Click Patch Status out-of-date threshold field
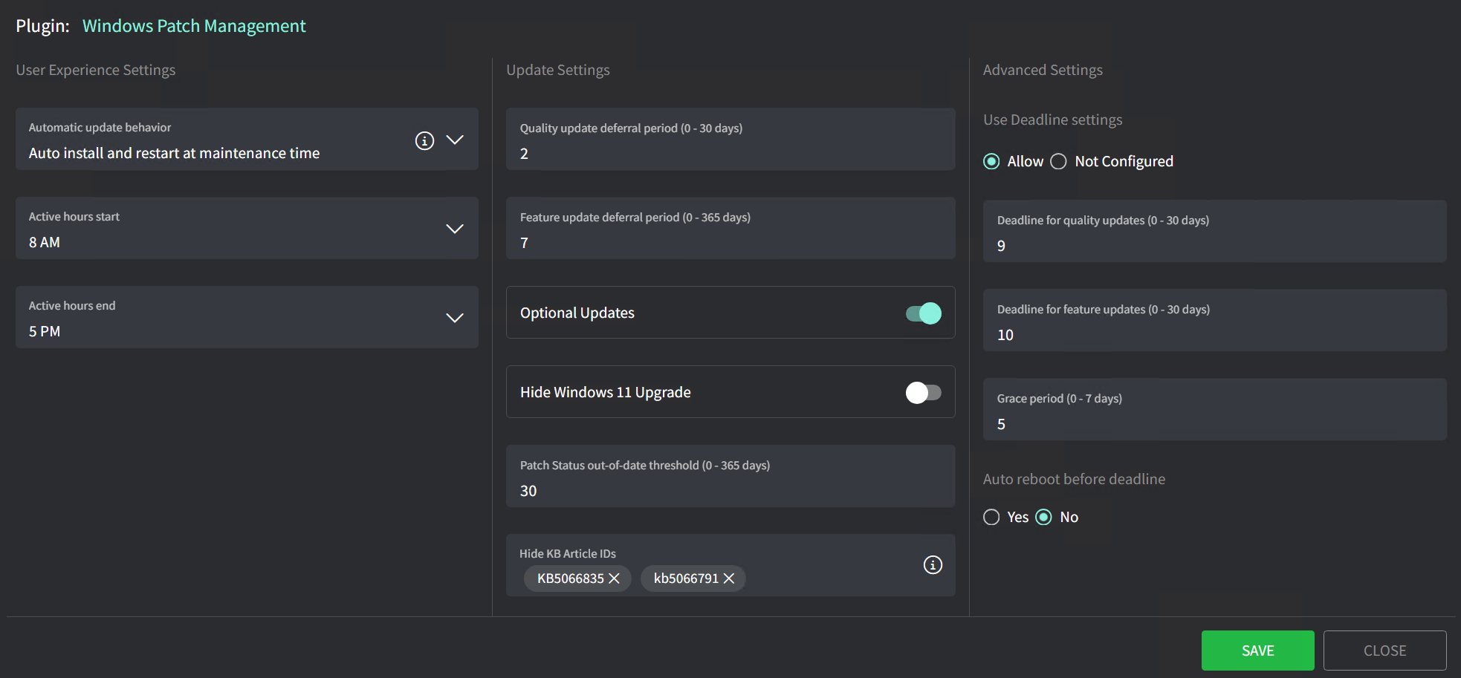 (730, 491)
